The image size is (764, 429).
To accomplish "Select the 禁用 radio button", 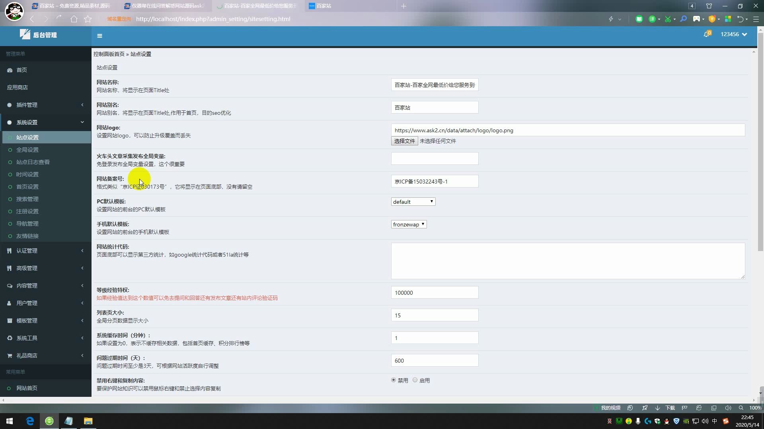I will [x=394, y=380].
